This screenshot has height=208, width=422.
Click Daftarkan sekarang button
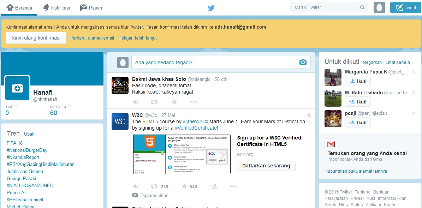click(266, 166)
